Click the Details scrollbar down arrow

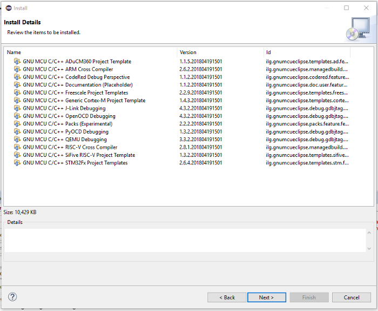369,248
